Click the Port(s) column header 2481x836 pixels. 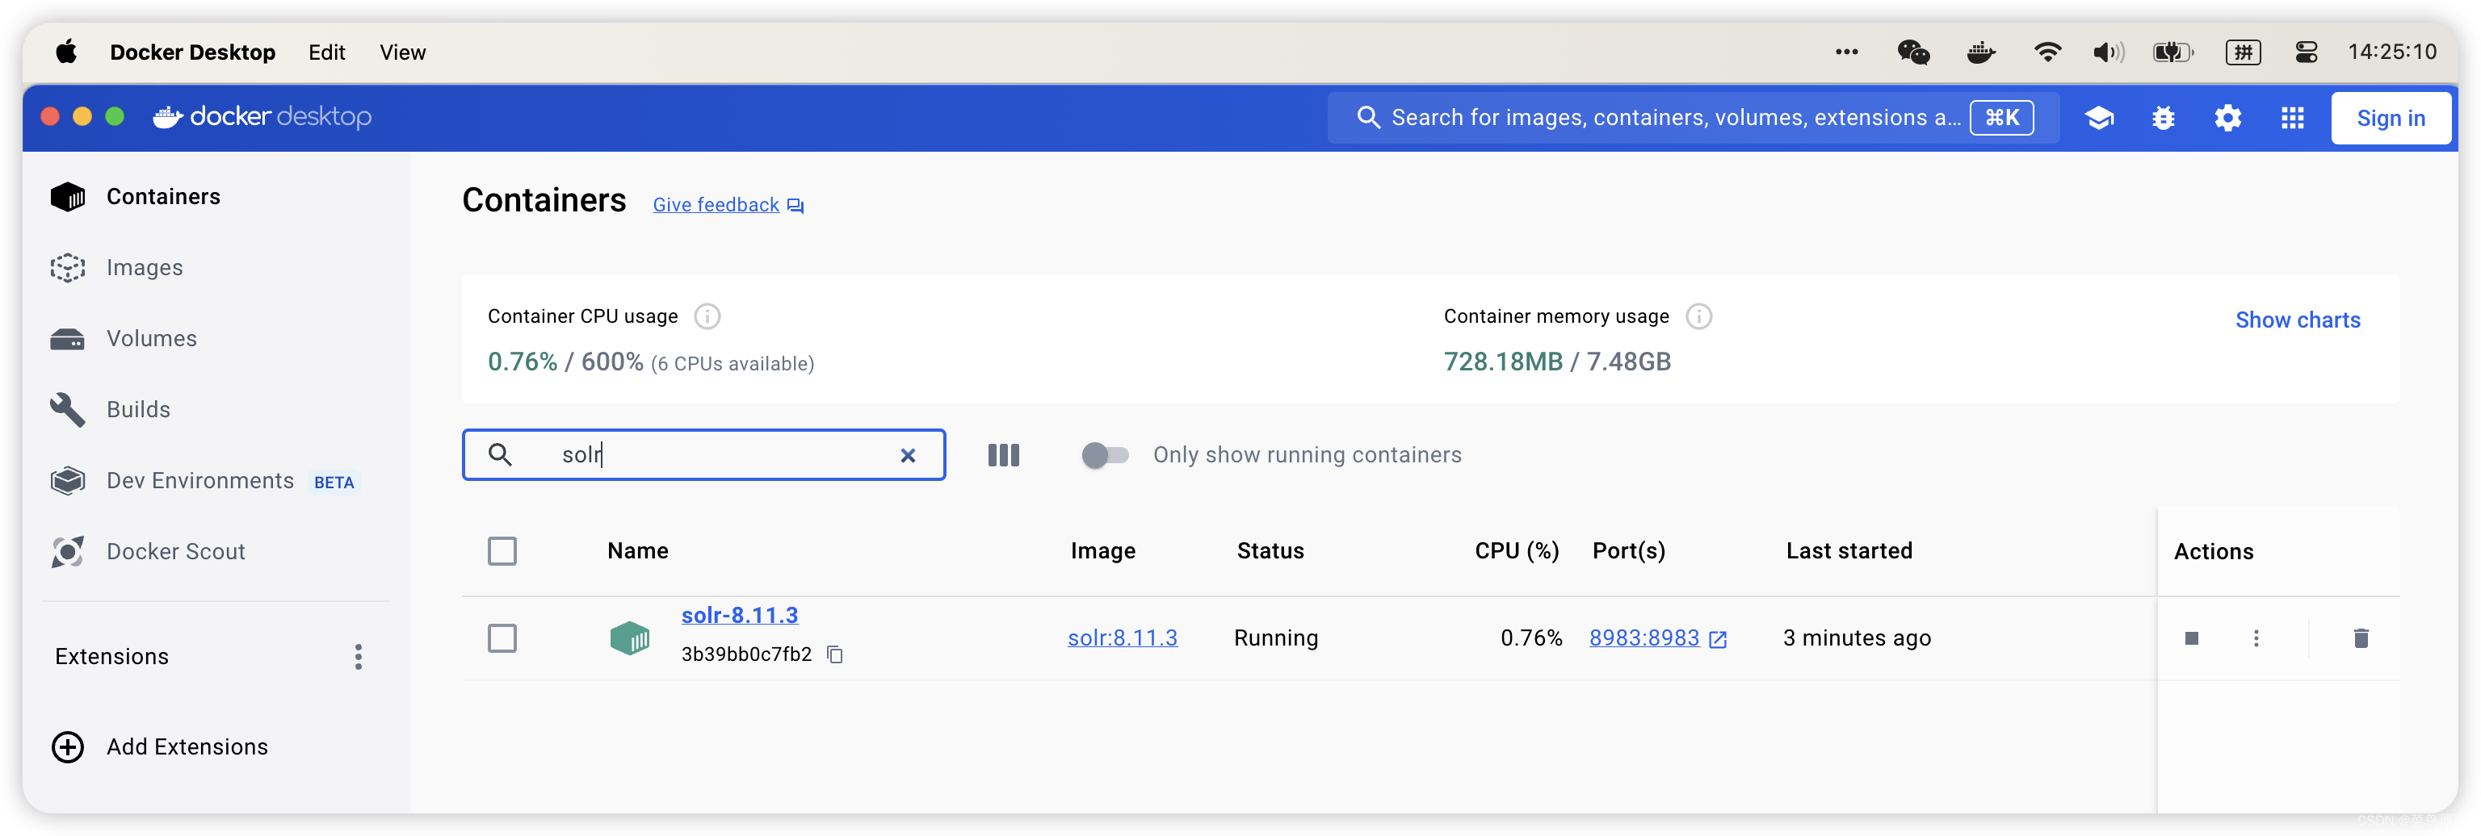1629,551
